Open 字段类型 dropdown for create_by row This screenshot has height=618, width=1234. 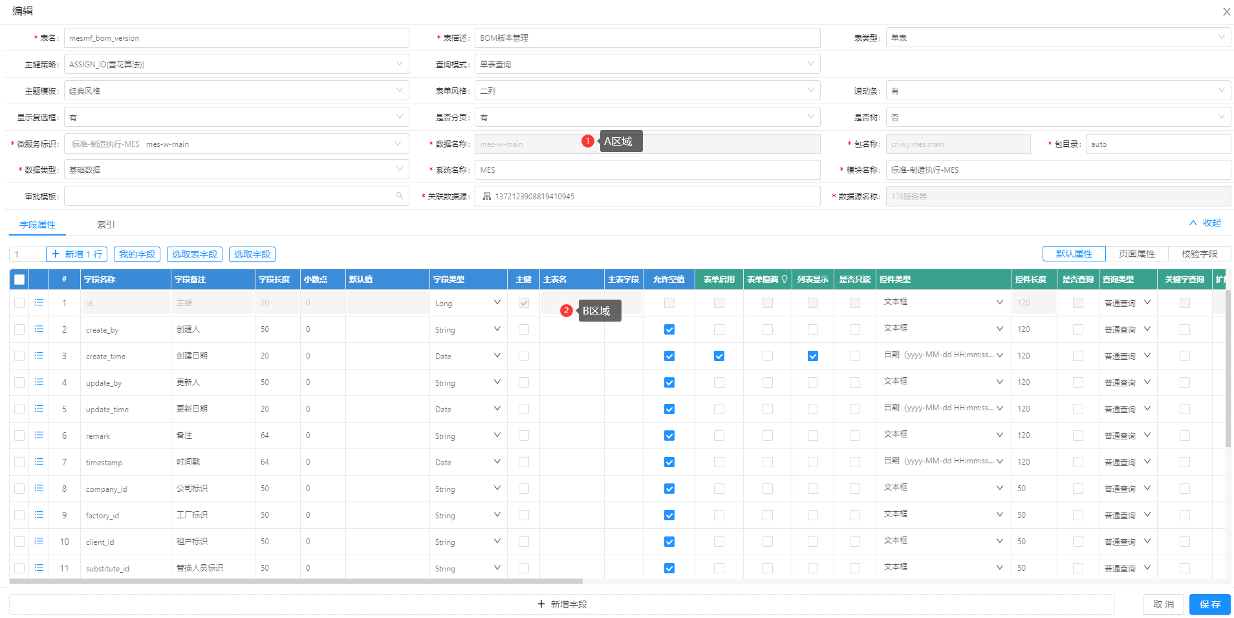(x=468, y=329)
